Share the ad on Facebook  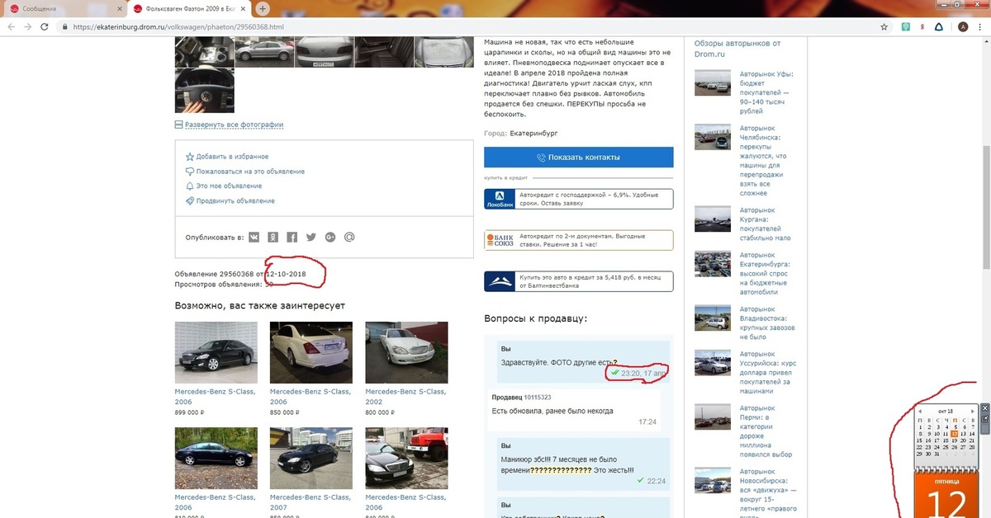(x=292, y=238)
